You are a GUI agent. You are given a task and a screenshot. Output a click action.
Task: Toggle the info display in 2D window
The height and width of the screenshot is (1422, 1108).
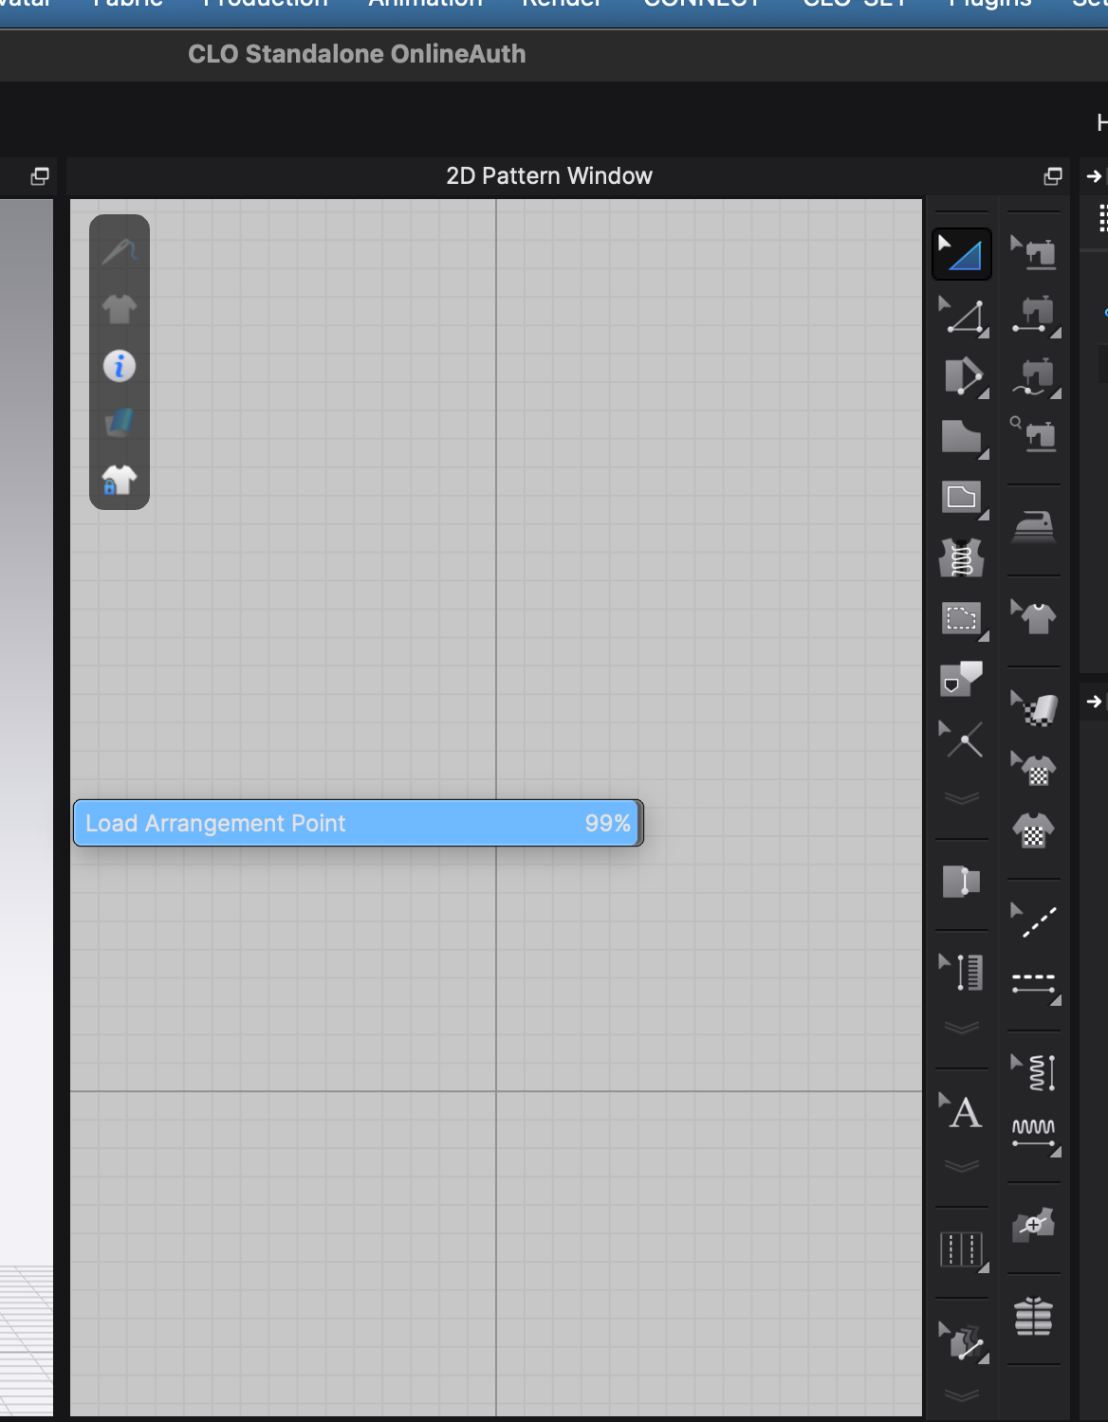[x=120, y=366]
